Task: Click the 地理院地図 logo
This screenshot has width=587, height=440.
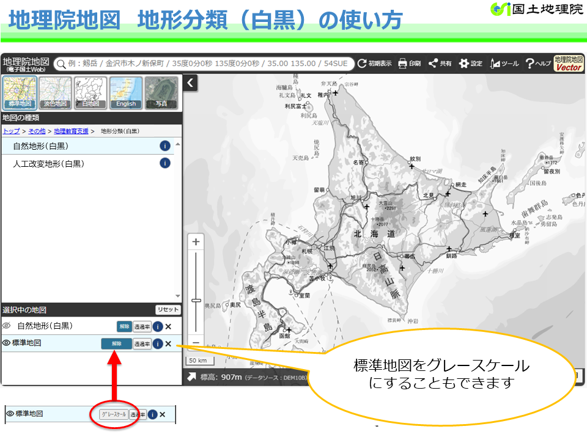Action: click(x=26, y=64)
